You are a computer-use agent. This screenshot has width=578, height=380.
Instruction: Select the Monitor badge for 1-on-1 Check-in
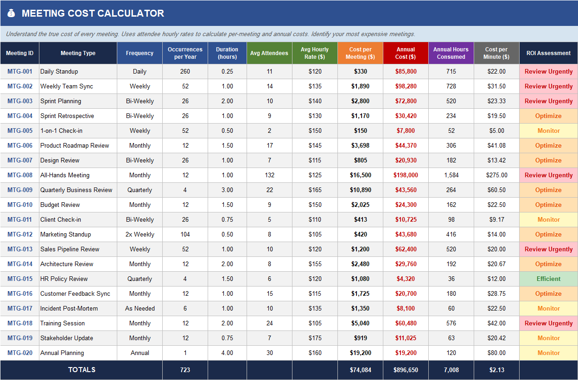548,131
